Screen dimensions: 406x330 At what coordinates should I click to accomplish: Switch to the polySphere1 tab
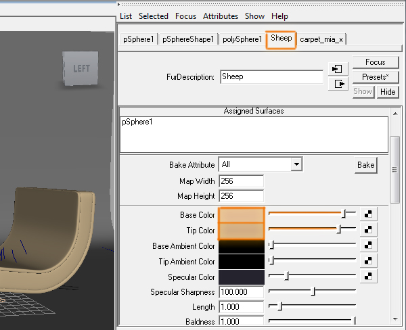tap(242, 39)
